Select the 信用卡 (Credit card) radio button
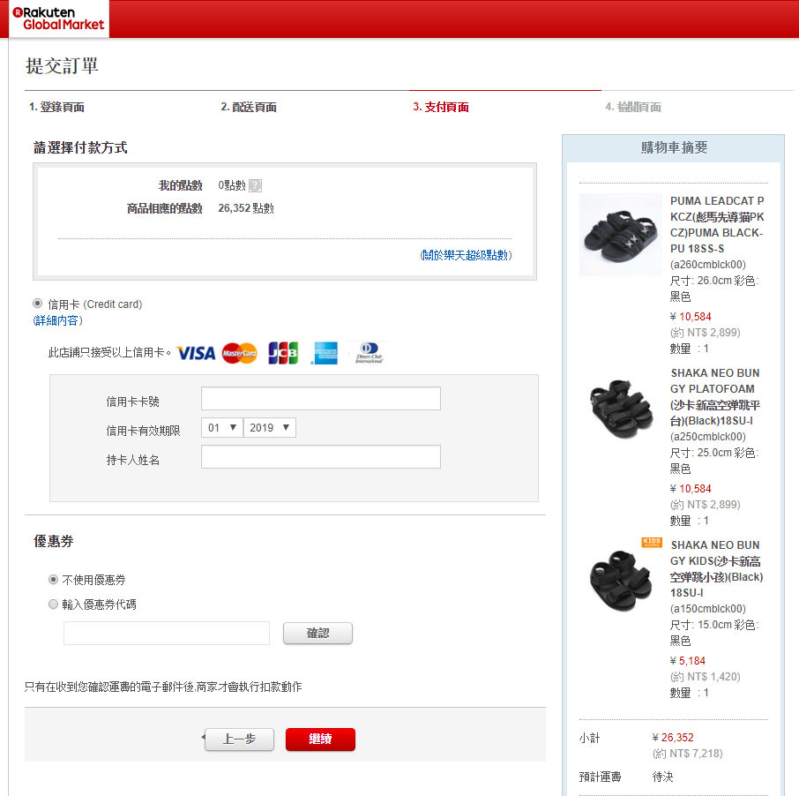799x796 pixels. pos(38,304)
